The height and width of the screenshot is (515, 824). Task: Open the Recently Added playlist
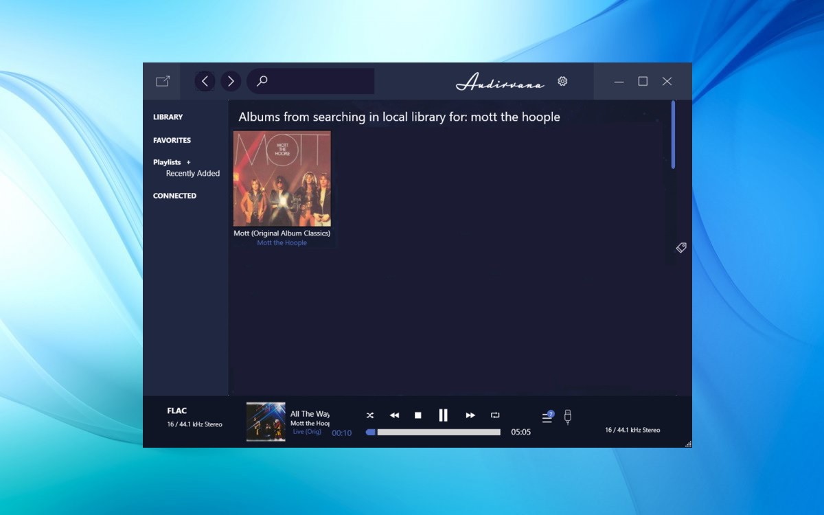pos(193,174)
